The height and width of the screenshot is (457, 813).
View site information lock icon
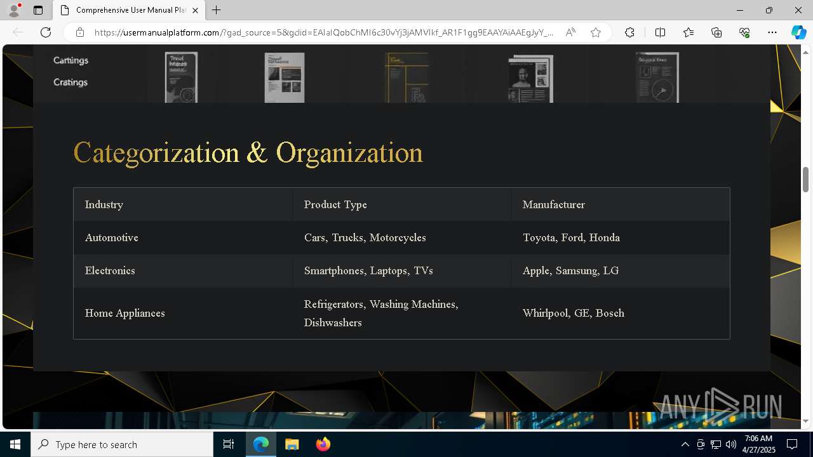click(x=80, y=32)
